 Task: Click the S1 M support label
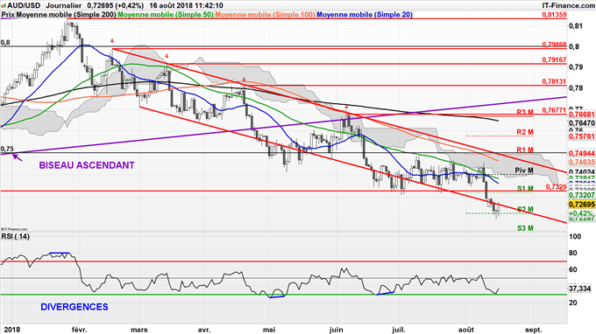(x=525, y=188)
